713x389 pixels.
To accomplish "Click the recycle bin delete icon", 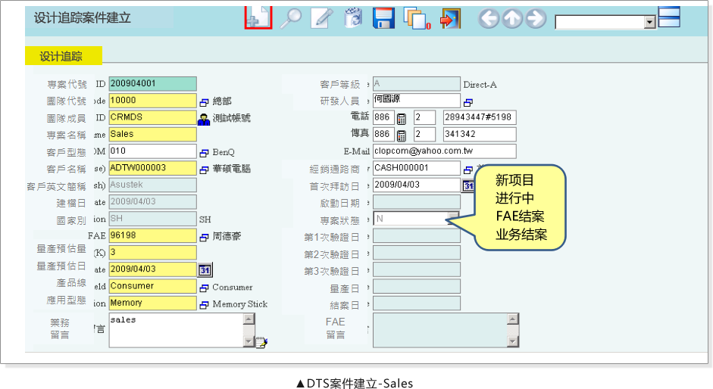I will tap(353, 18).
